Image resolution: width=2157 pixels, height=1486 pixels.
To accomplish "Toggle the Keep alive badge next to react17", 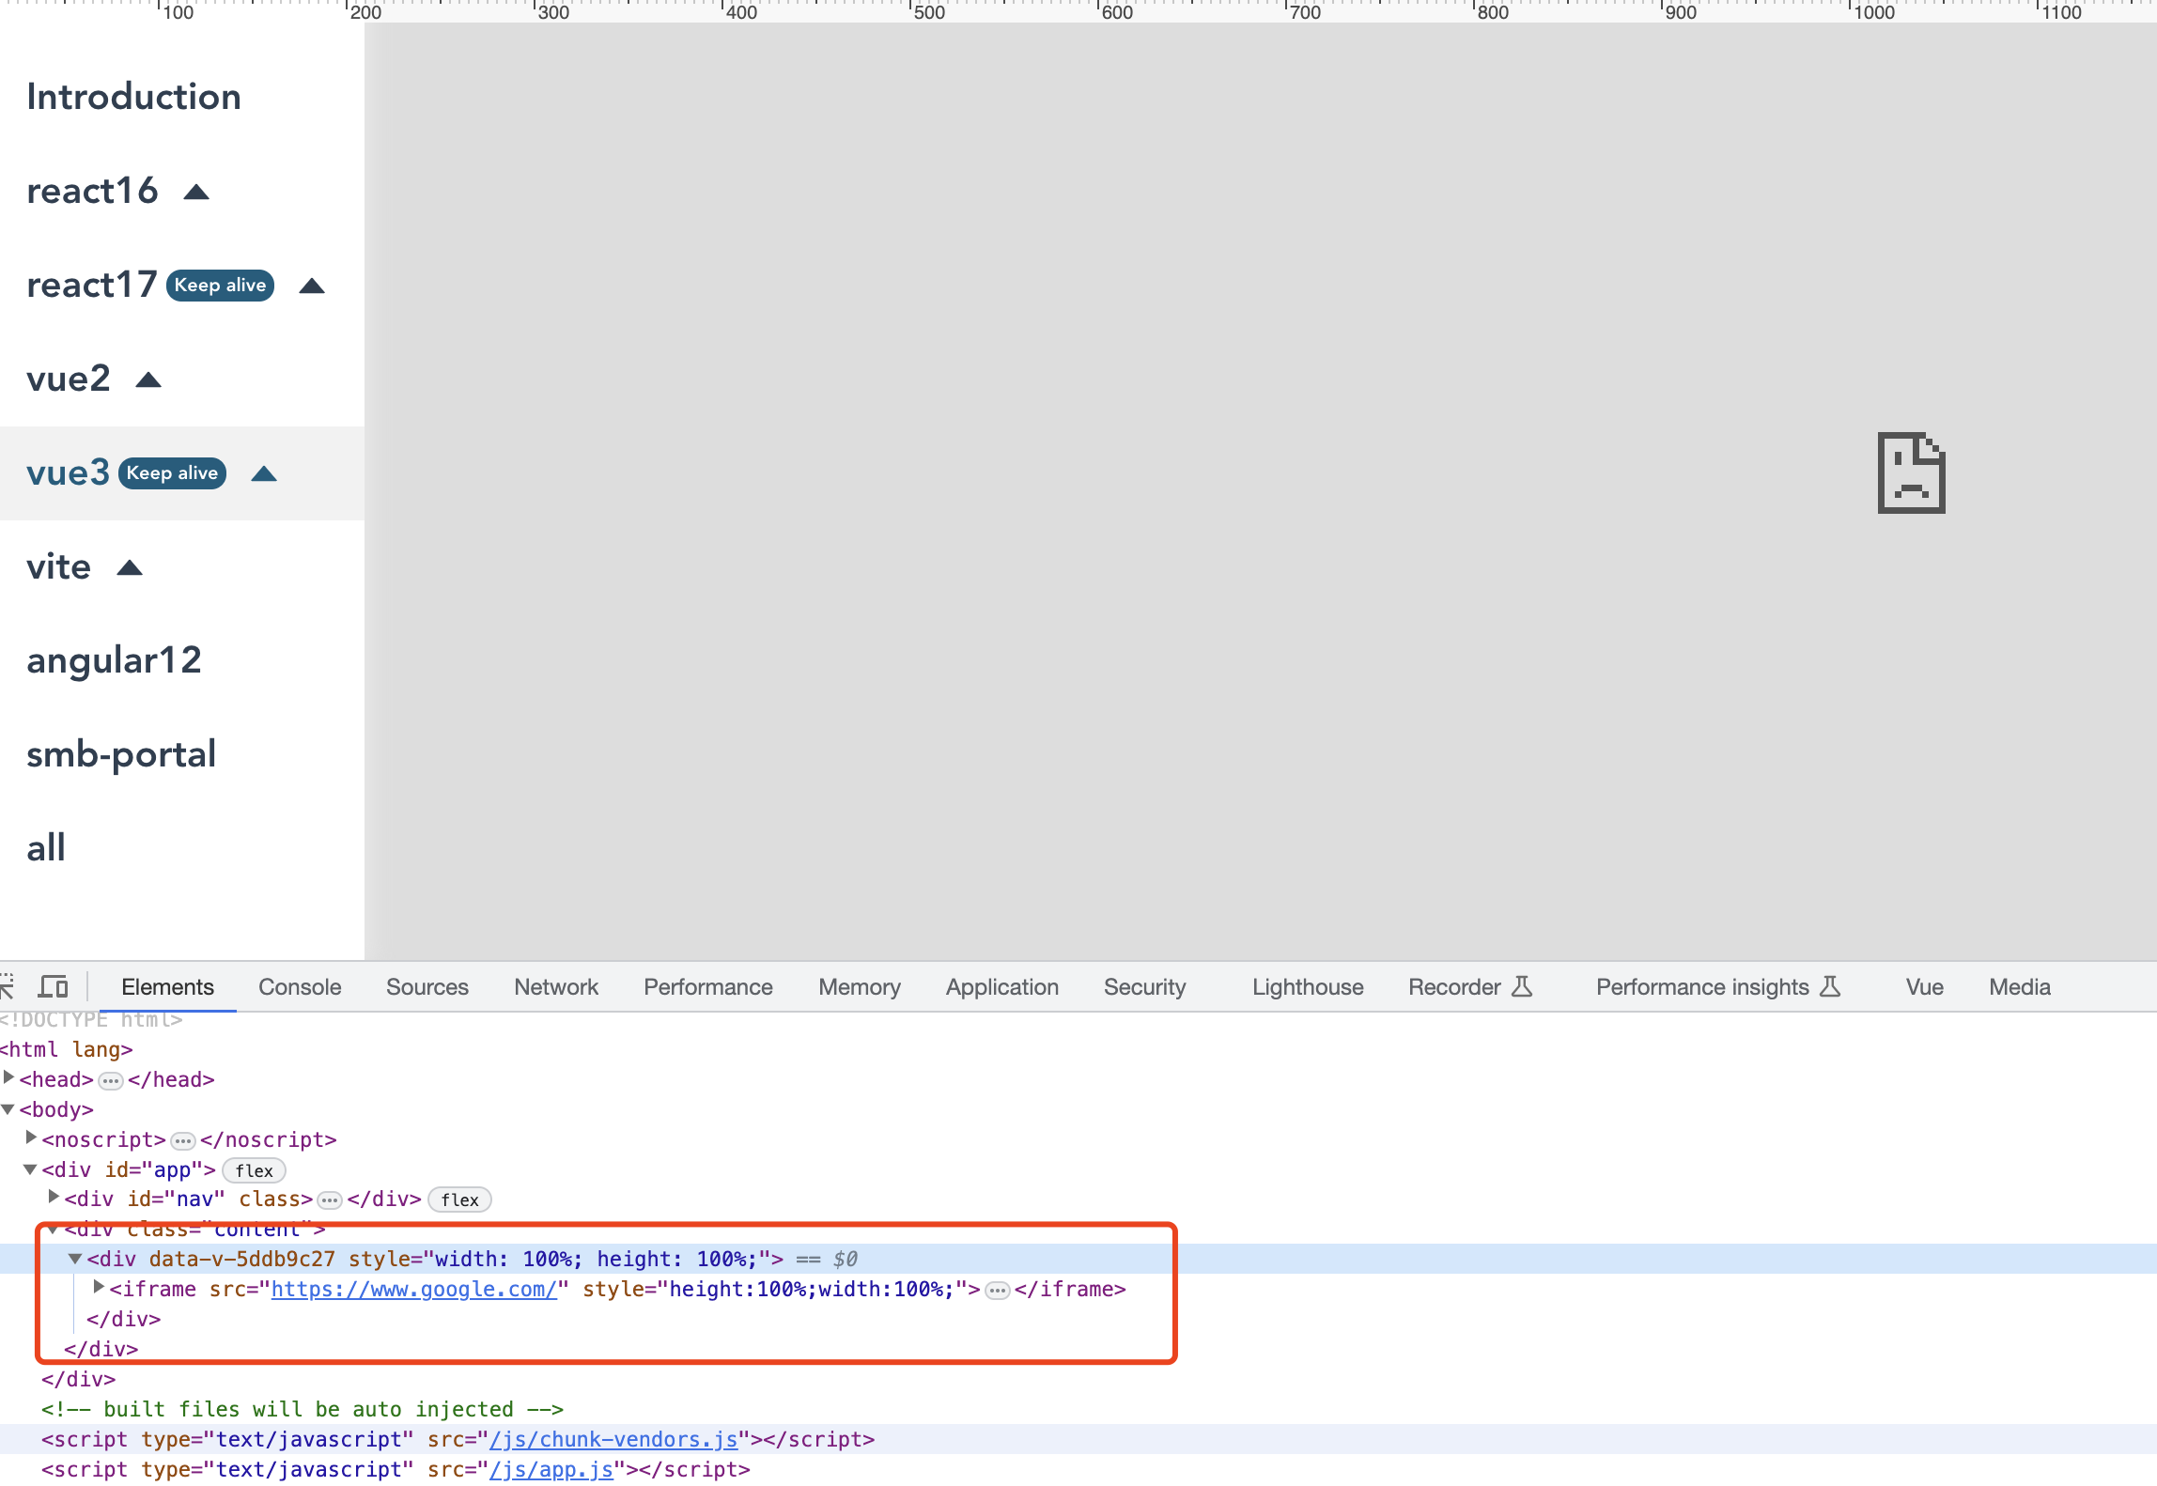I will (x=220, y=285).
